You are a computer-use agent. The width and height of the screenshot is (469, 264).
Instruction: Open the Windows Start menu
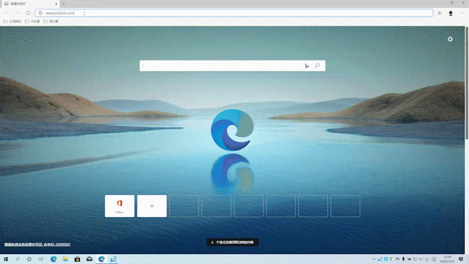click(x=5, y=259)
